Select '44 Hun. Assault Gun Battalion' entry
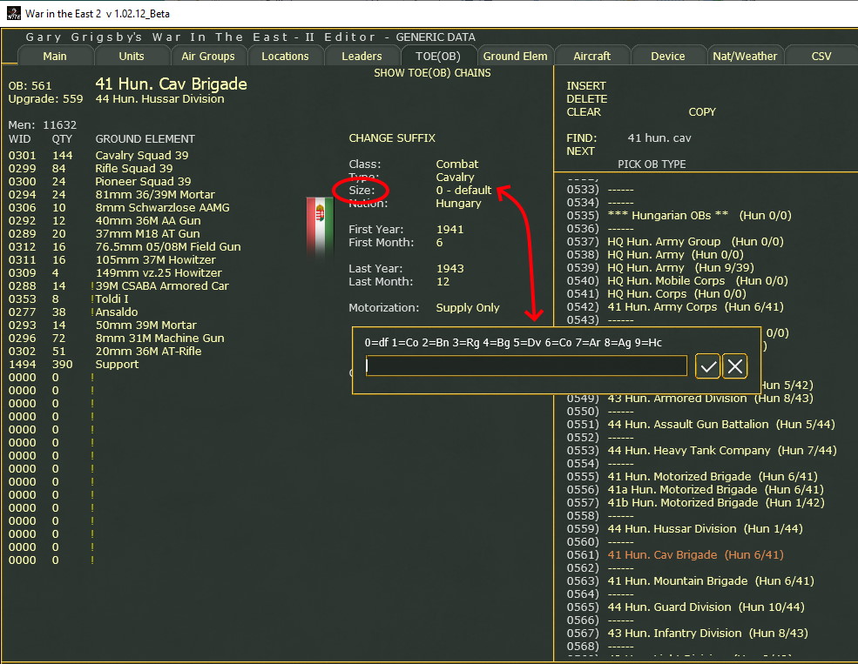Screen dimensions: 858x664 (x=721, y=424)
